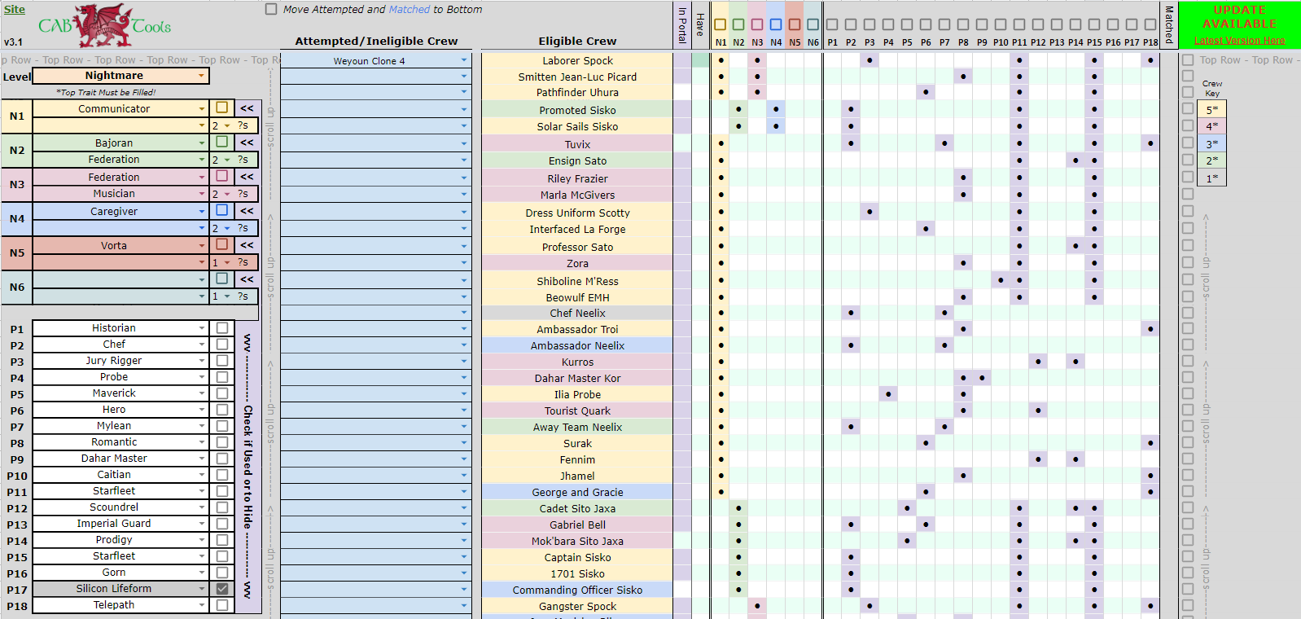Click the << button in the N6 row
This screenshot has width=1301, height=619.
pos(247,279)
